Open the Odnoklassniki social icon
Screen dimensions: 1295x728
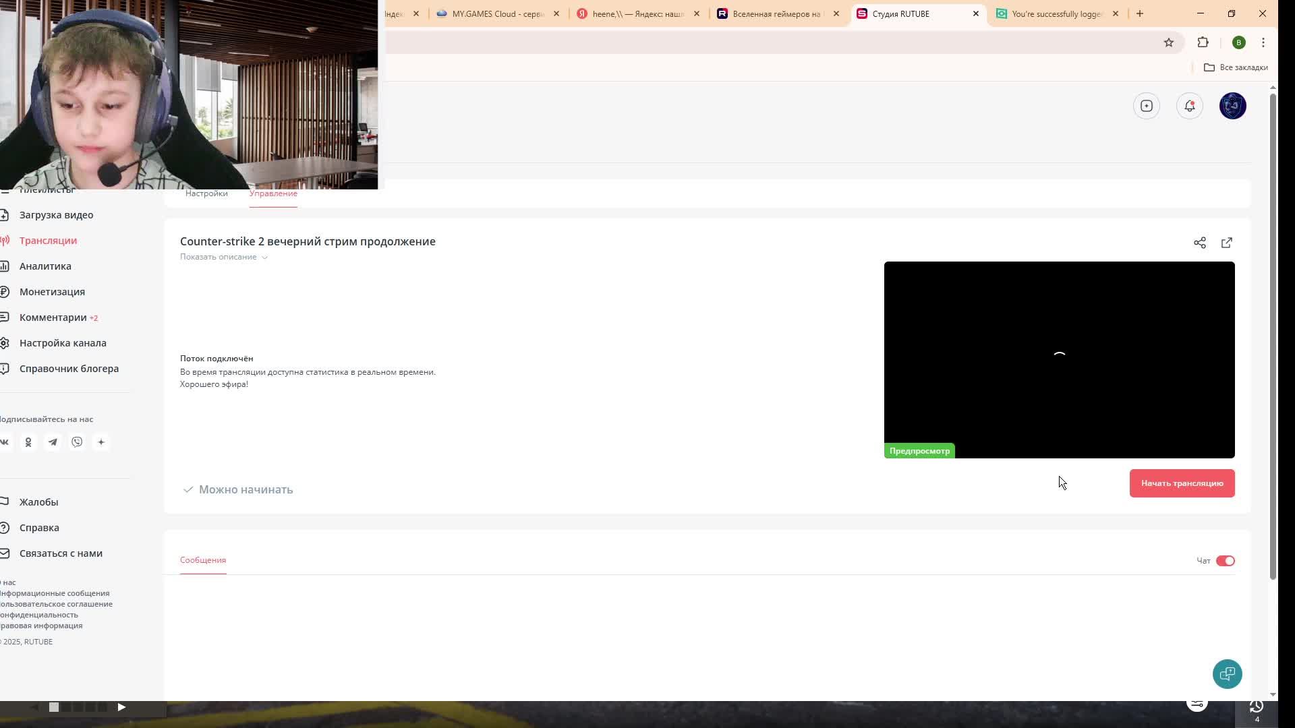28,442
